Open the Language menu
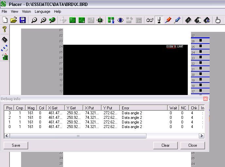 pos(43,11)
